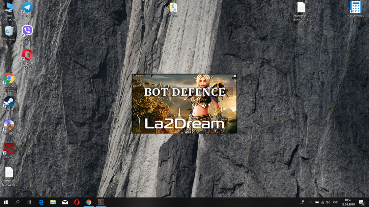The height and width of the screenshot is (207, 369).
Task: Close the La2Dream Bot Defence splash
Action: (235, 76)
